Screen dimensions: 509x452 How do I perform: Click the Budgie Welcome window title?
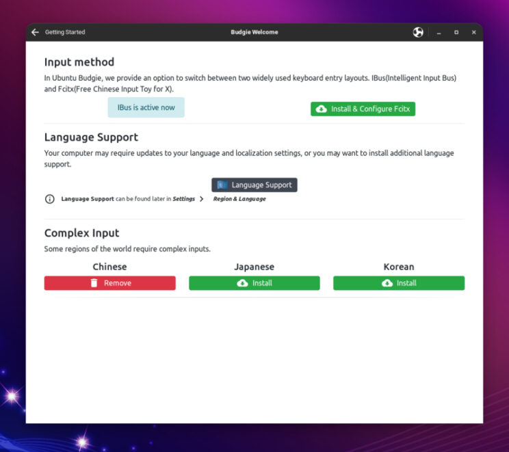(x=254, y=32)
